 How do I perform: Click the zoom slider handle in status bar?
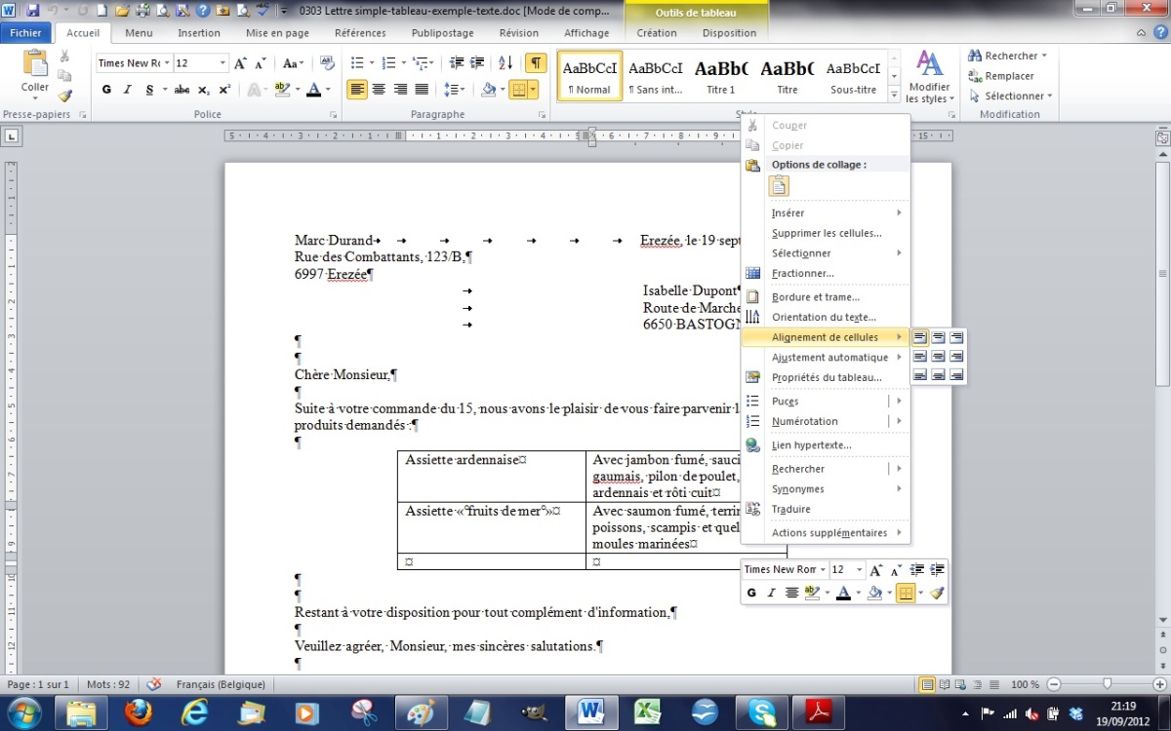(x=1107, y=684)
